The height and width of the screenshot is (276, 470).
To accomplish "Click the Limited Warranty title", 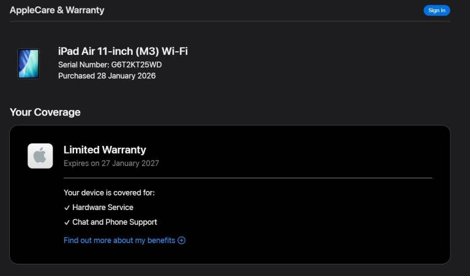I will pyautogui.click(x=105, y=150).
